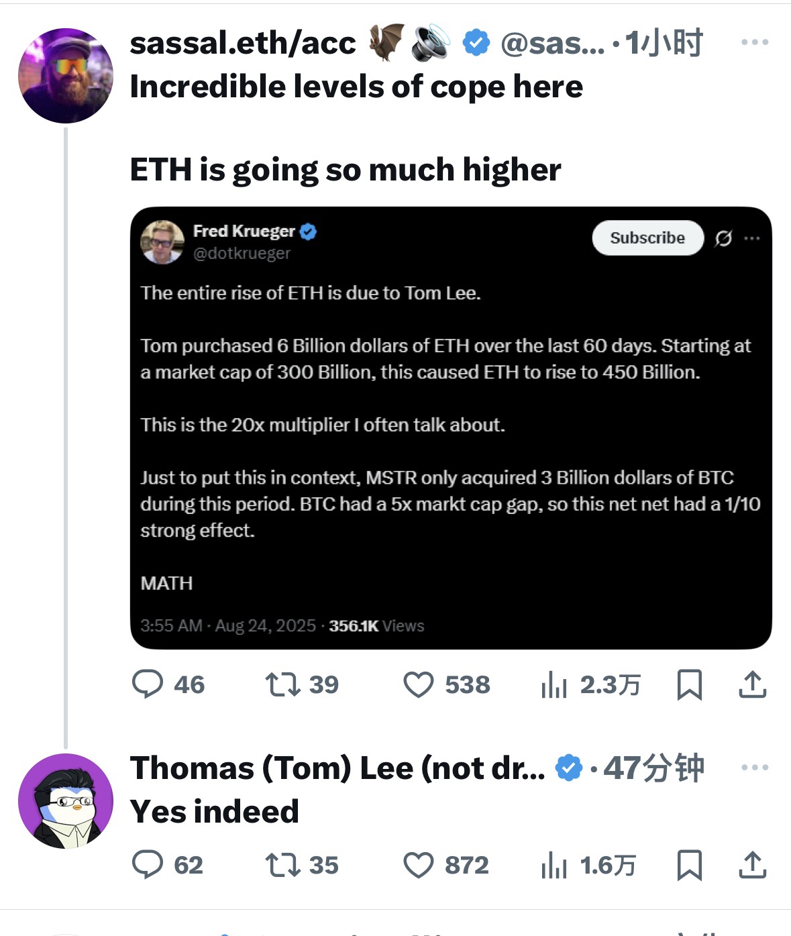Open more options for Tom Lee's reply
This screenshot has height=936, width=791.
[x=755, y=768]
